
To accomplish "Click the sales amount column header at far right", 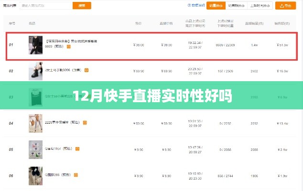I will (x=282, y=23).
